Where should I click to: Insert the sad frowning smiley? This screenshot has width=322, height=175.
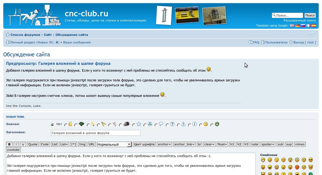point(283,160)
